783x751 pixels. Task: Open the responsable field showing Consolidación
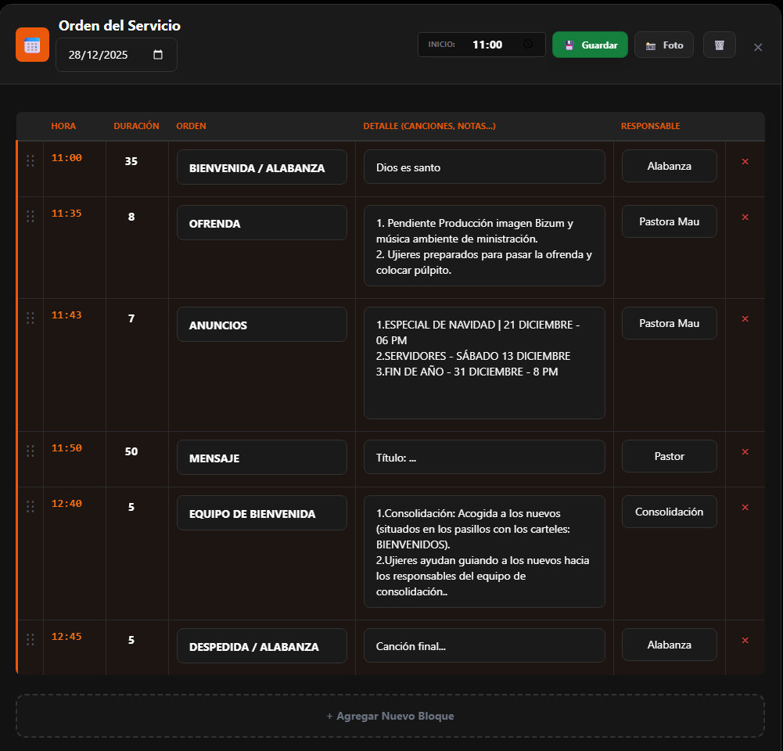(669, 512)
